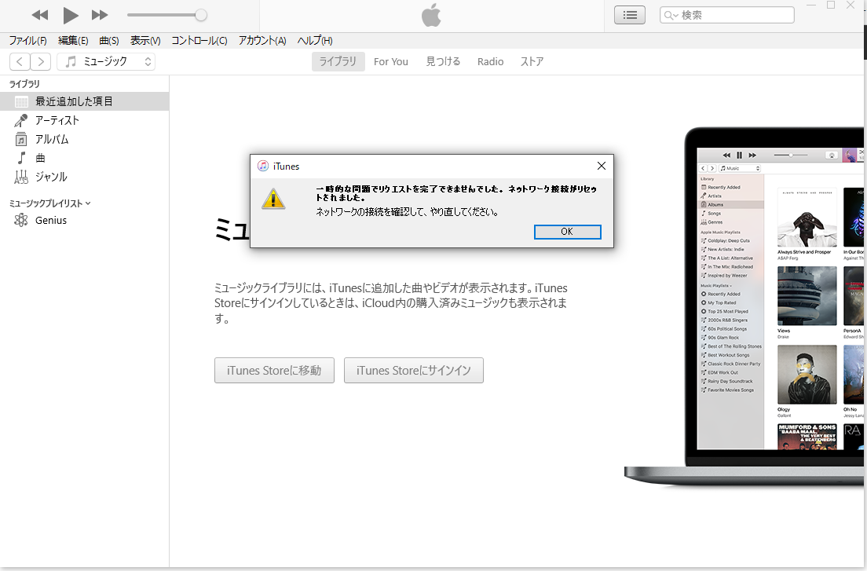867x571 pixels.
Task: Select 最近追加した項目 in sidebar
Action: pyautogui.click(x=84, y=101)
